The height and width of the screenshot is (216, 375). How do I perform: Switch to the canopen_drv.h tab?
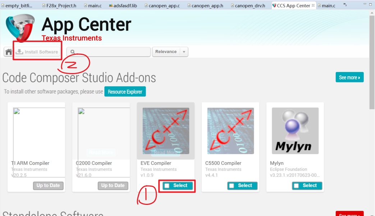248,5
